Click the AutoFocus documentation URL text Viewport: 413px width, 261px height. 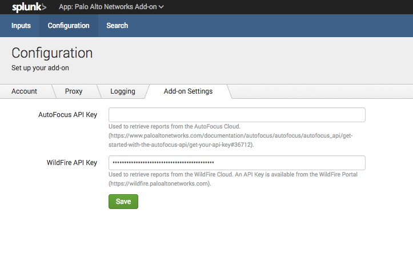(x=230, y=140)
